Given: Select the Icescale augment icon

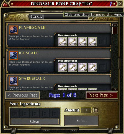Looking at the screenshot, I should 14,55.
